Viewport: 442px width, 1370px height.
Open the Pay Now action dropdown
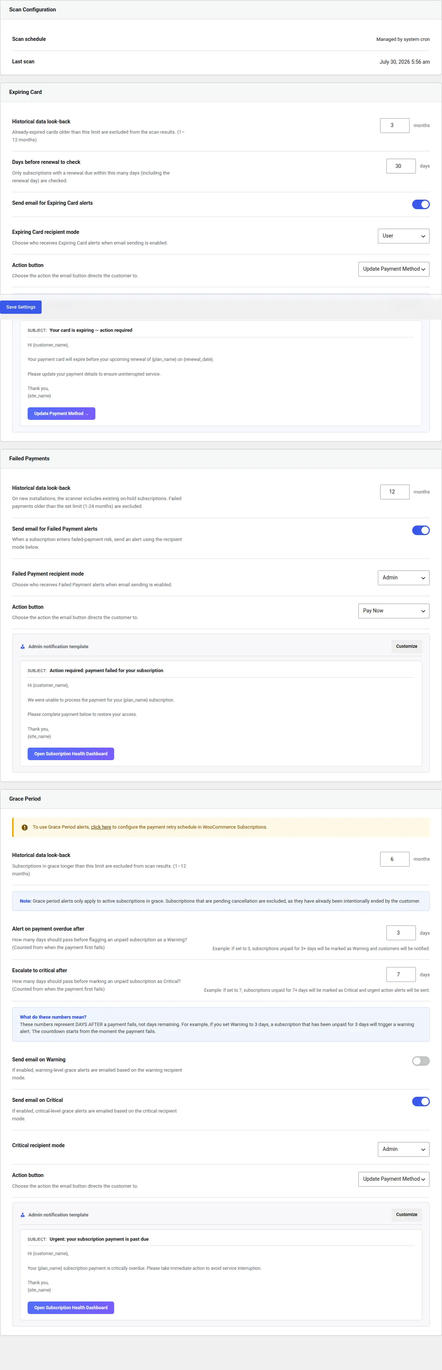394,611
